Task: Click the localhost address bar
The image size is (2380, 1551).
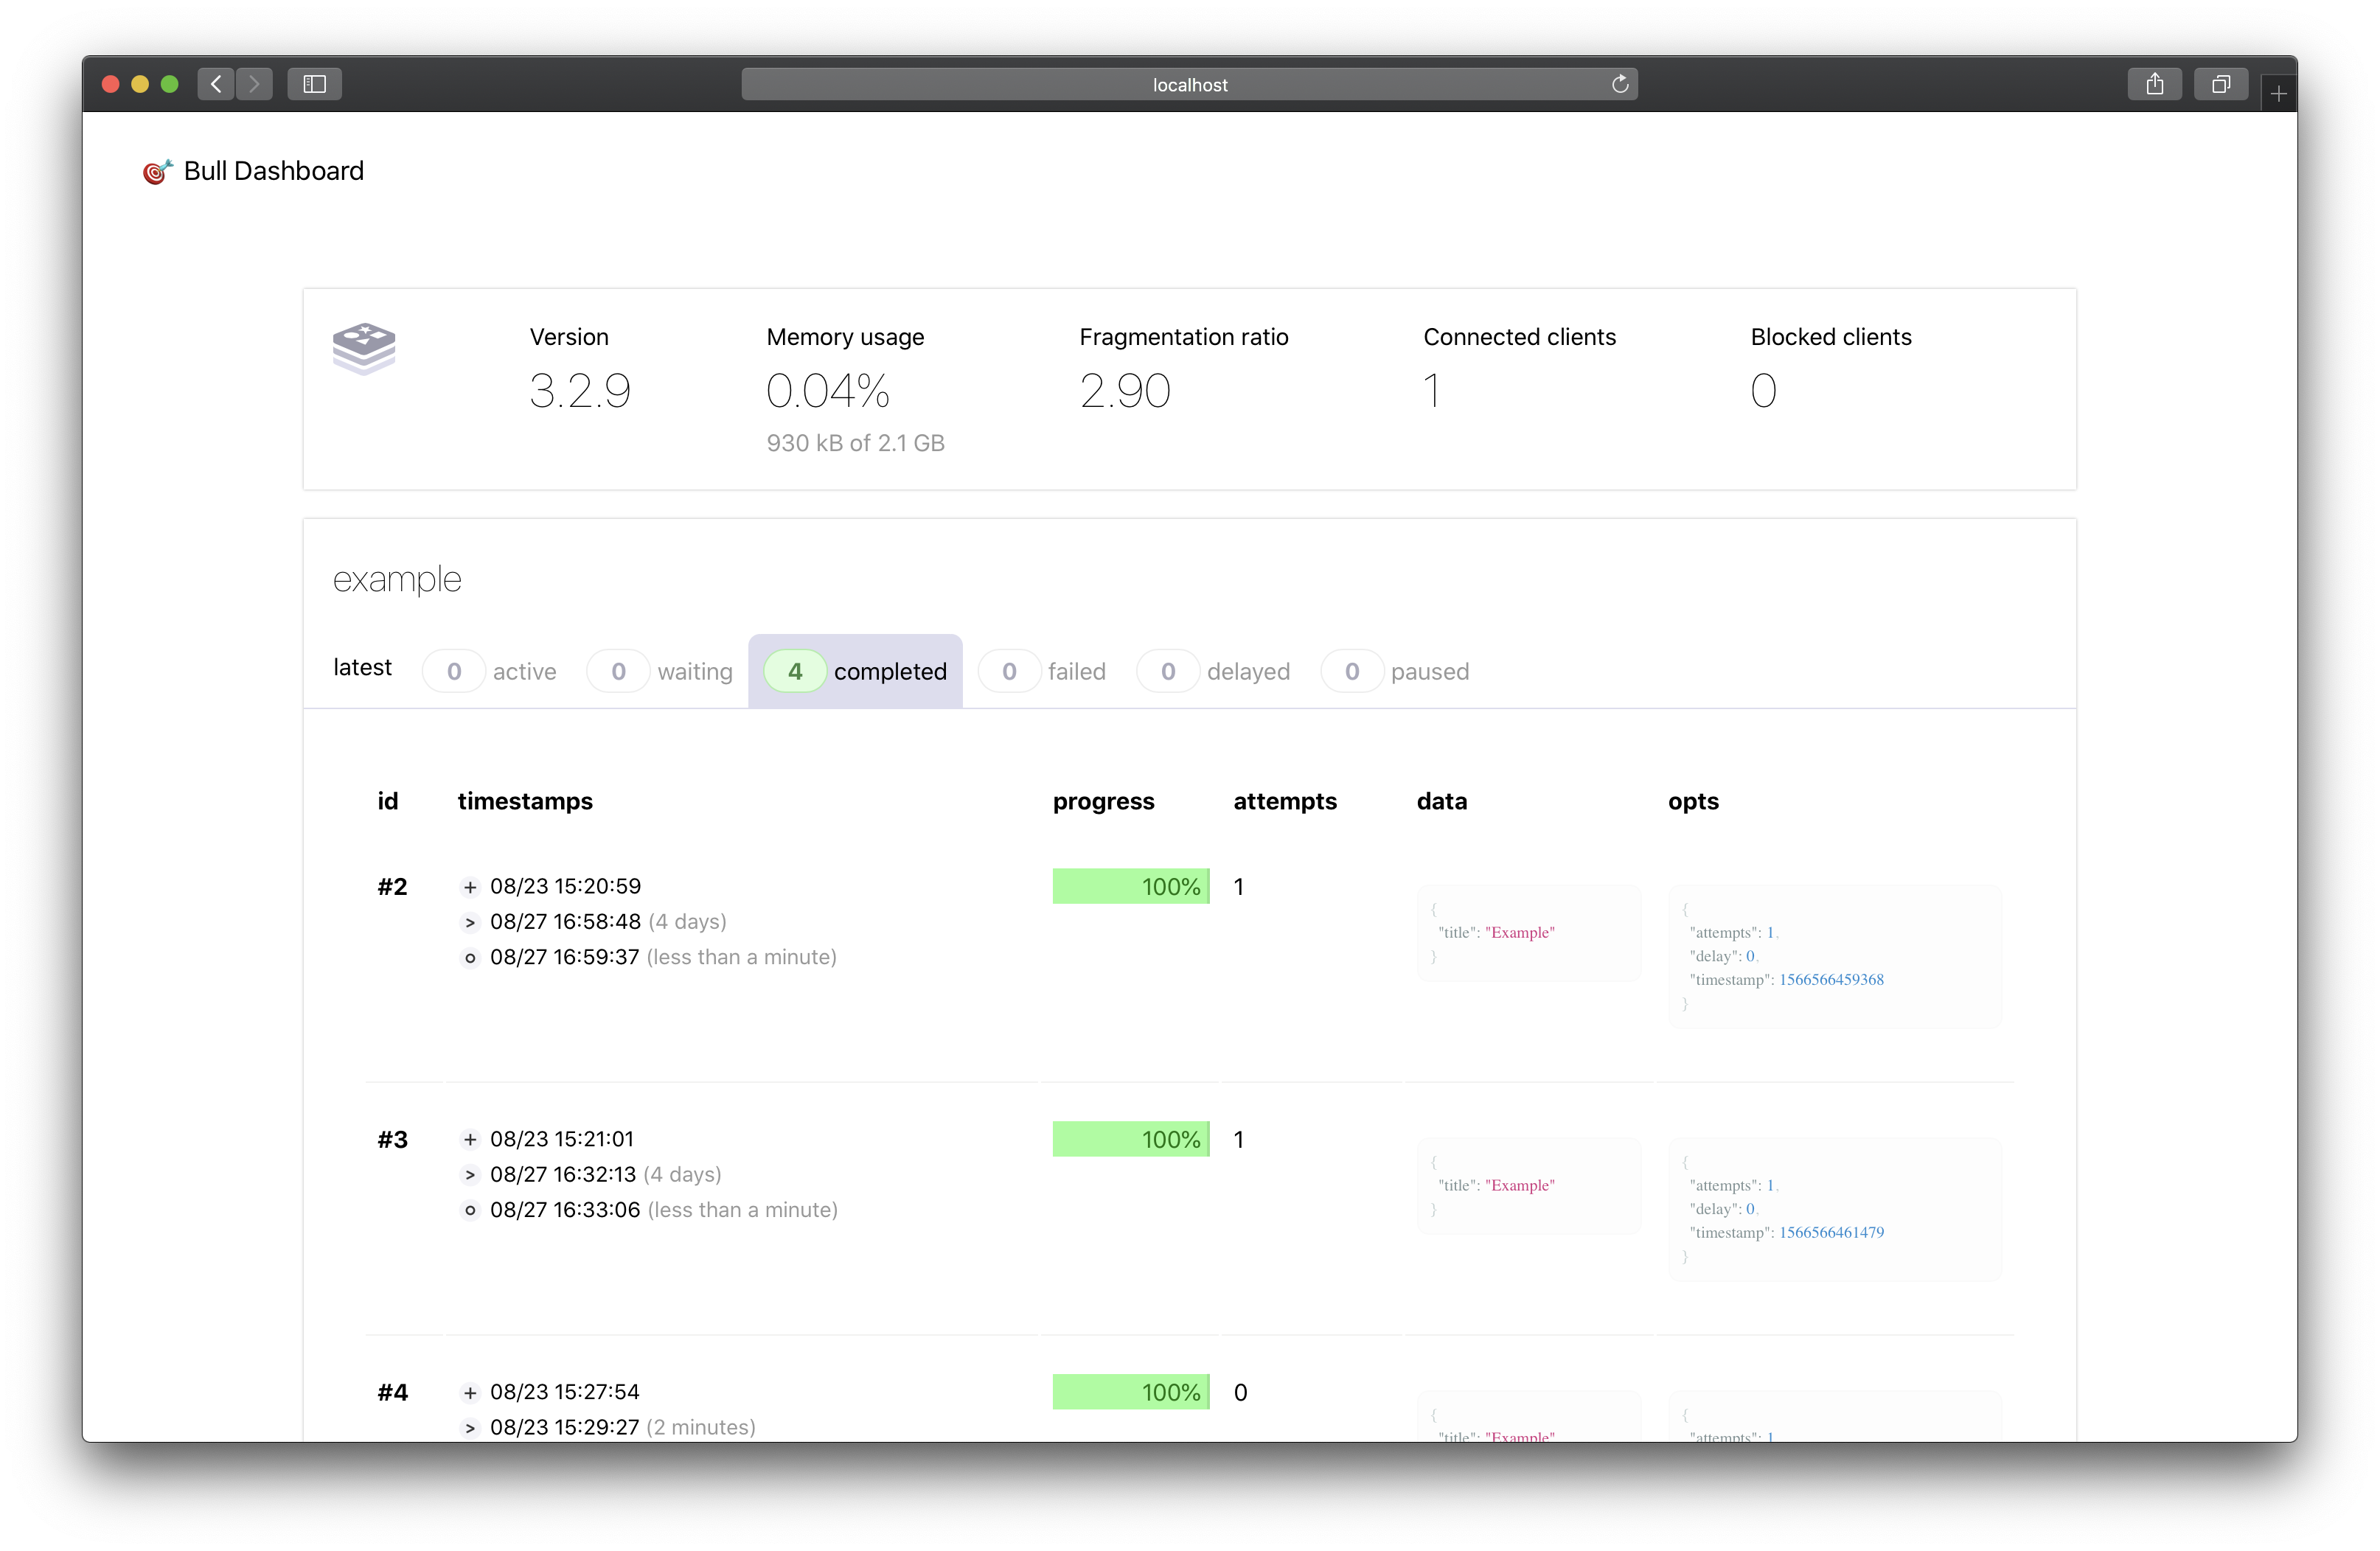Action: [x=1188, y=84]
